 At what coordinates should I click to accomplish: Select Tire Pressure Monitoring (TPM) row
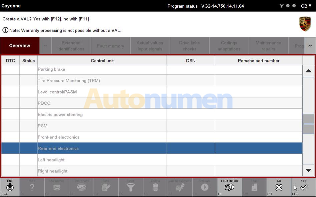pyautogui.click(x=102, y=81)
